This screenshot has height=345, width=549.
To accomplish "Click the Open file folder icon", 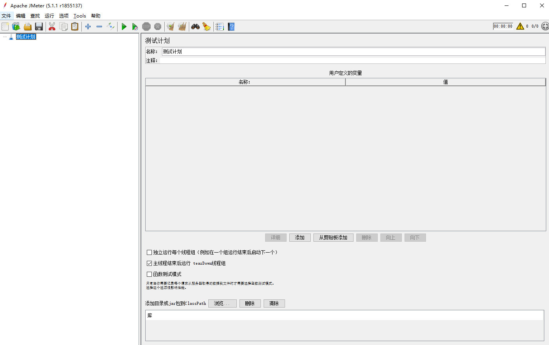I will [x=27, y=27].
